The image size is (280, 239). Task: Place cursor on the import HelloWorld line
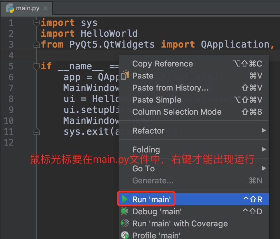(109, 34)
